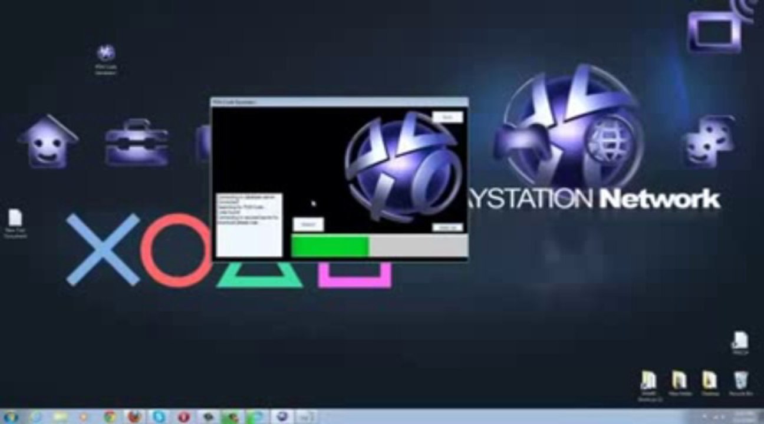The width and height of the screenshot is (764, 424).
Task: Open the Windows Start menu orb
Action: point(11,417)
